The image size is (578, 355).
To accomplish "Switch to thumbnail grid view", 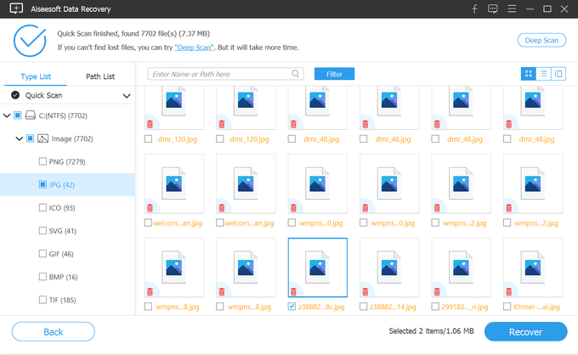I will click(x=528, y=74).
